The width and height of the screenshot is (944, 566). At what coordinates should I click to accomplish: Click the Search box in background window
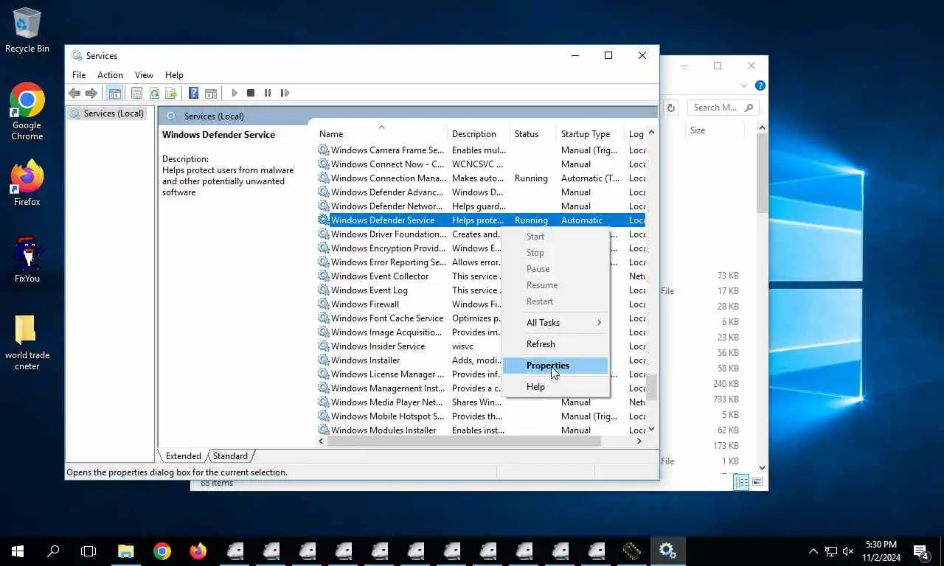point(724,108)
